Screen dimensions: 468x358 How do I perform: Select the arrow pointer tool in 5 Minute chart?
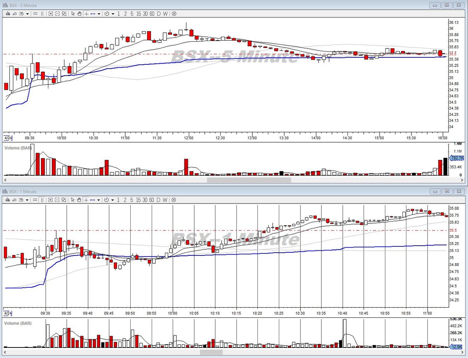(73, 14)
